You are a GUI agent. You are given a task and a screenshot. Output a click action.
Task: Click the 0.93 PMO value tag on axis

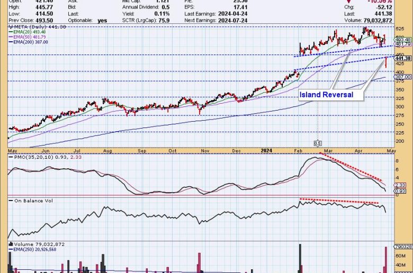point(400,191)
